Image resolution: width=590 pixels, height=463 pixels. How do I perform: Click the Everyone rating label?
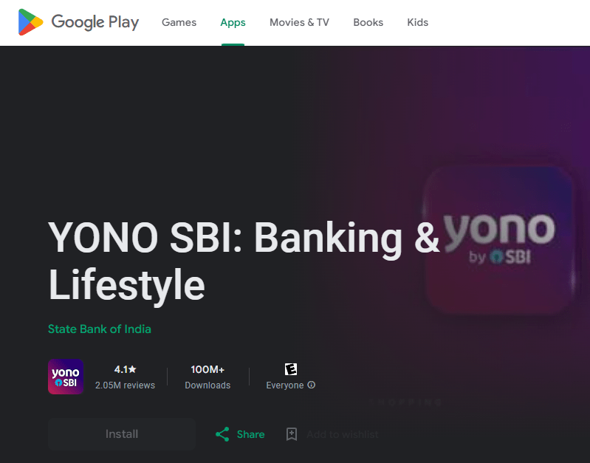[285, 385]
